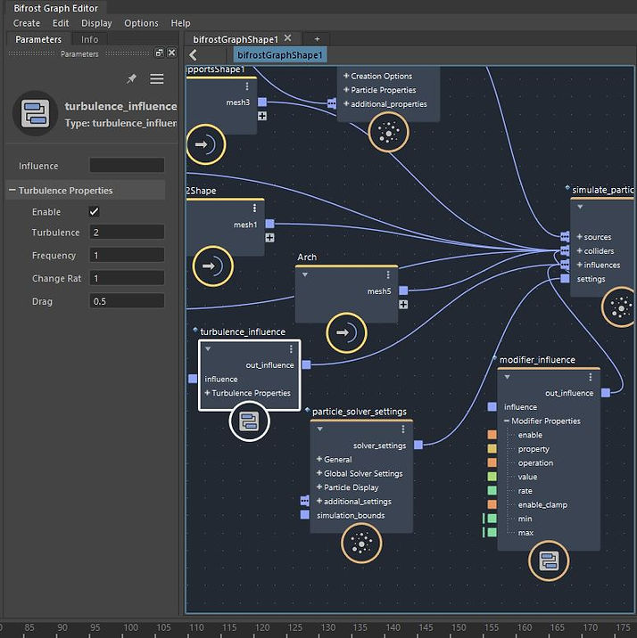Click the Influence input field
637x638 pixels.
[x=127, y=165]
